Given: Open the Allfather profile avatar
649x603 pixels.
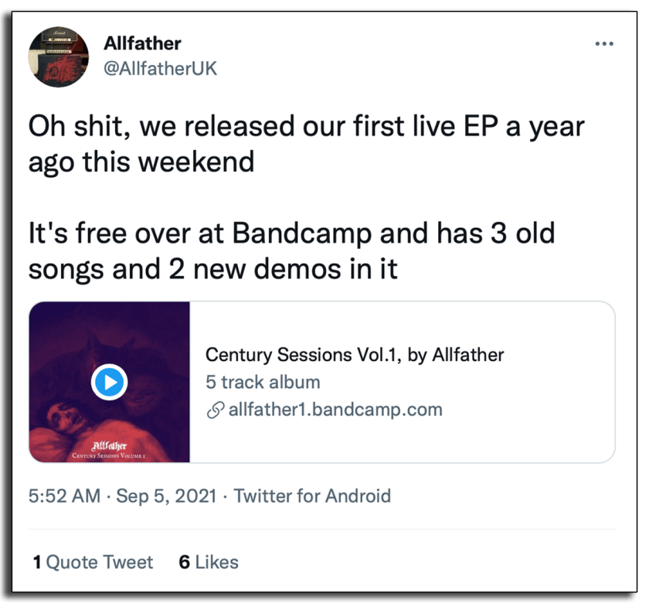Looking at the screenshot, I should (x=57, y=57).
